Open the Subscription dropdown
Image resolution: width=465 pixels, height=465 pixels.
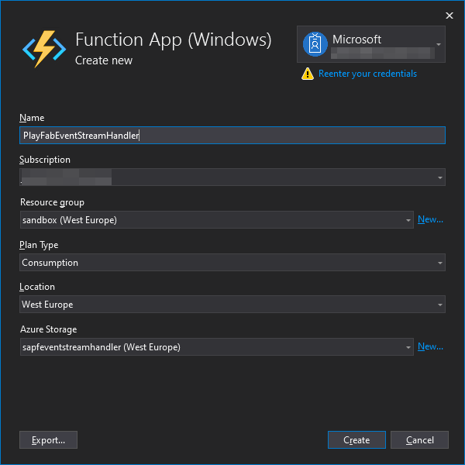click(x=232, y=177)
